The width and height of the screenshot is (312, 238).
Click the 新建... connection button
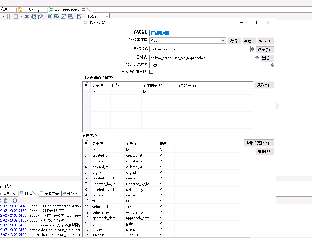point(249,41)
